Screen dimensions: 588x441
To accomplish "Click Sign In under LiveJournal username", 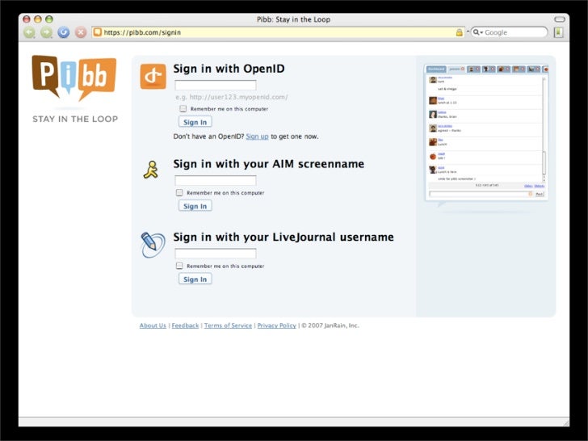I will pyautogui.click(x=195, y=279).
